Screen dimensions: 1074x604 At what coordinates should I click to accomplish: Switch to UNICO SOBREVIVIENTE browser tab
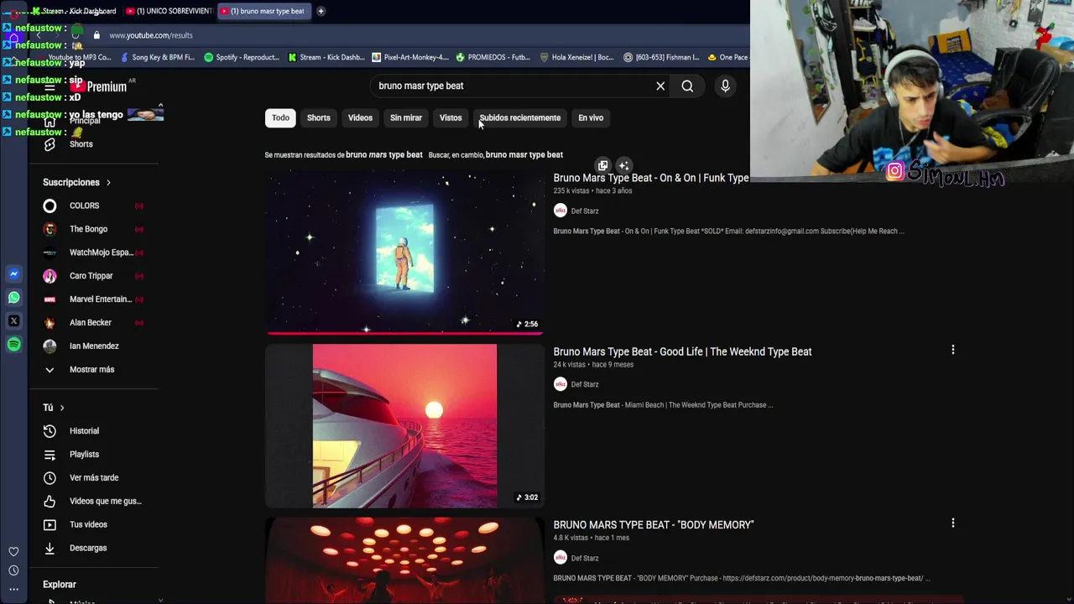click(169, 11)
